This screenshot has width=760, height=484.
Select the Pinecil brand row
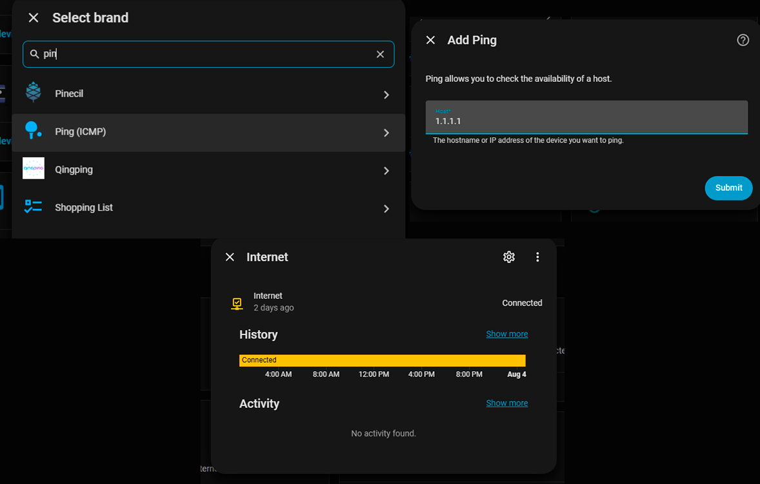(208, 94)
